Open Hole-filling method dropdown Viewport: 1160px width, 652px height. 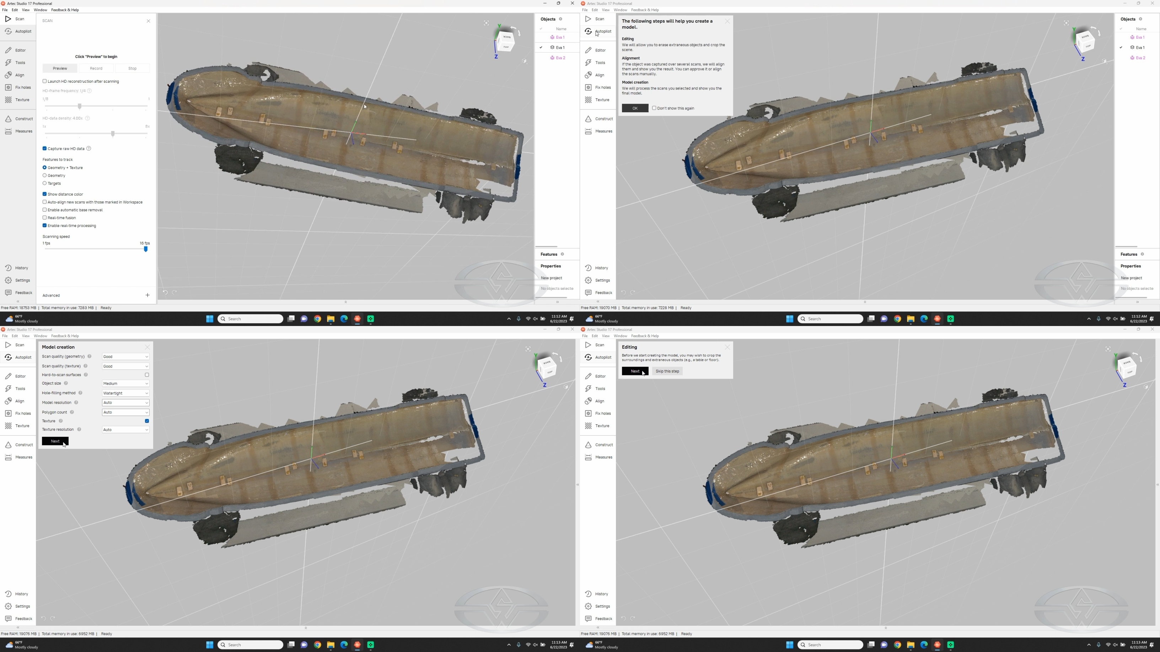(126, 393)
